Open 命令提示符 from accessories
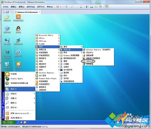The image size is (151, 129). (x=71, y=70)
